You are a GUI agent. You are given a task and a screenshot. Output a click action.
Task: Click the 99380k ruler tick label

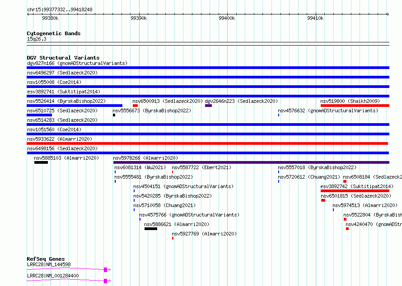50,18
